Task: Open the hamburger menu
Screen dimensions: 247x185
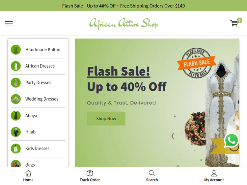Action: point(9,23)
